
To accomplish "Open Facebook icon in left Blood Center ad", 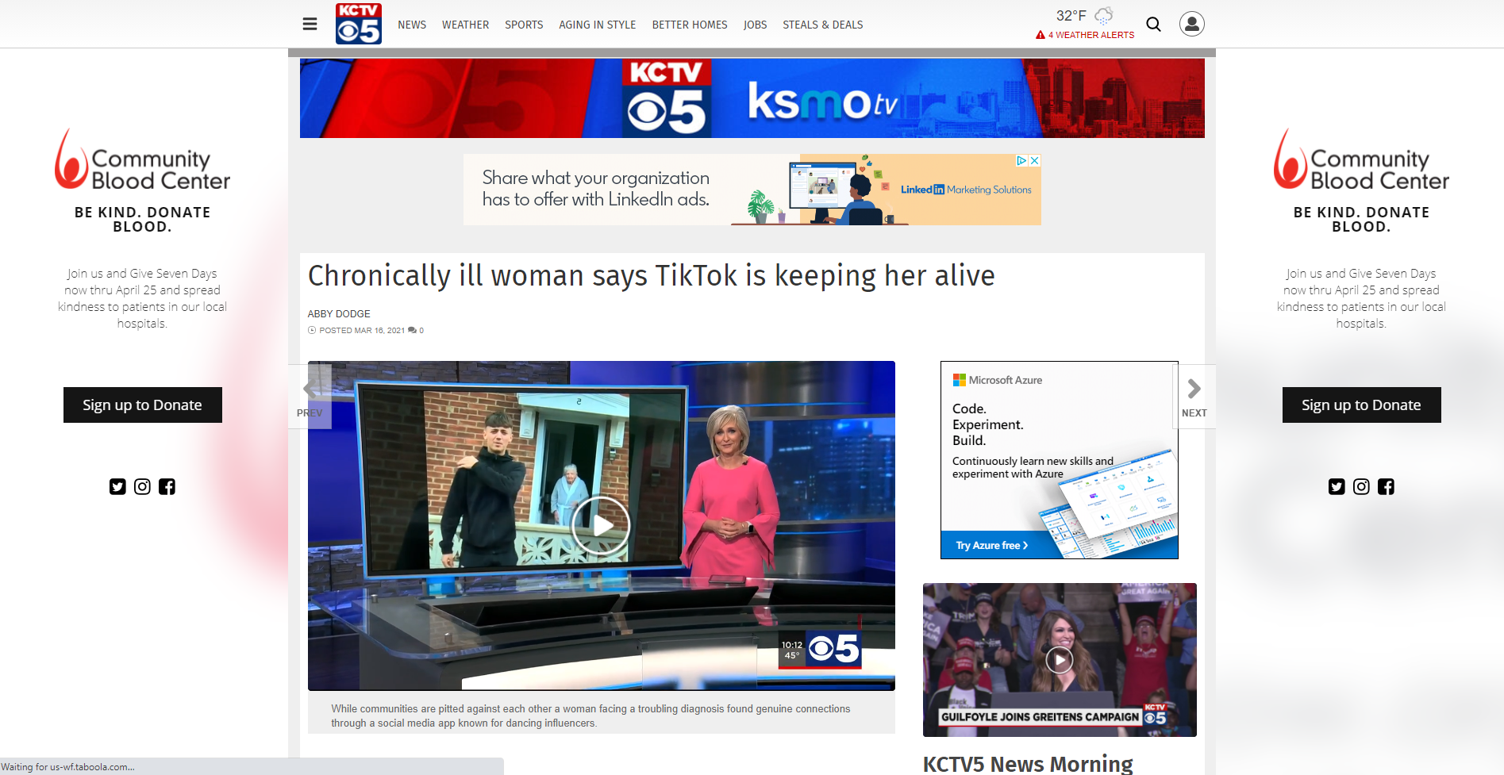I will (x=167, y=486).
